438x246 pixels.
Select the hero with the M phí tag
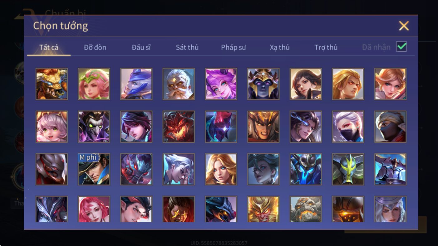(94, 169)
